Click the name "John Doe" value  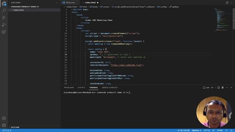coord(103,52)
